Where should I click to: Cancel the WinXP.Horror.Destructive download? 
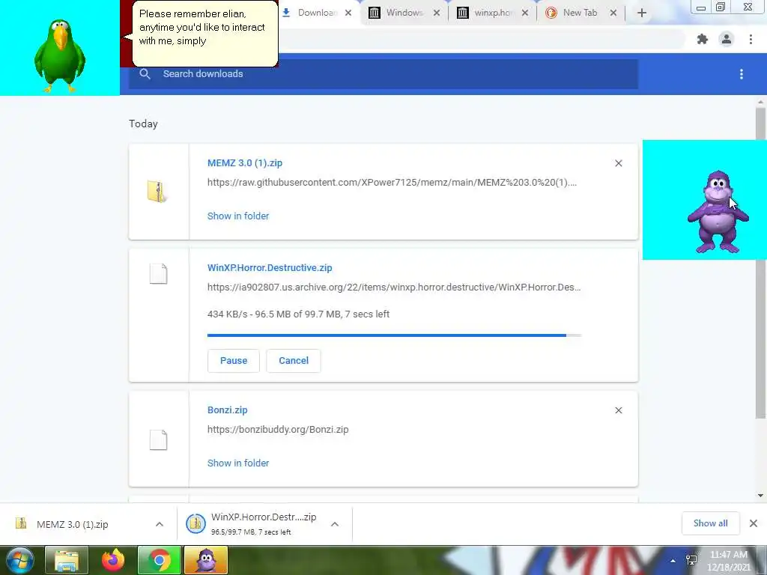click(294, 361)
